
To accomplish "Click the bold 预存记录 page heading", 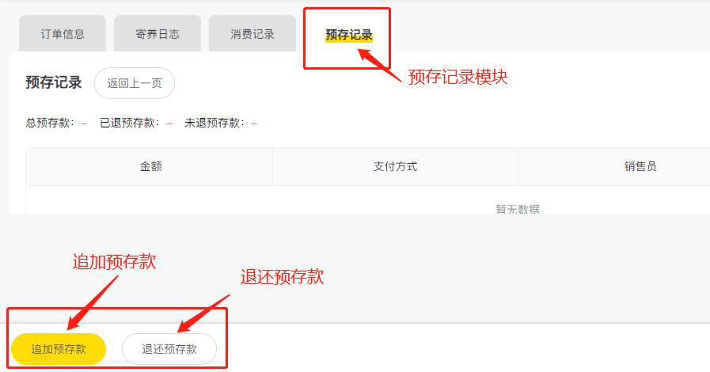I will click(54, 83).
